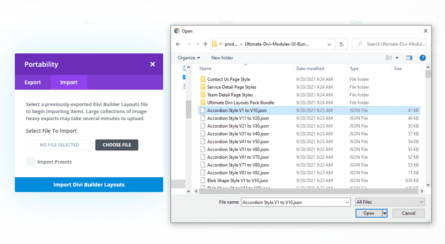
Task: Select Blob Shape Style V1 to V10.json
Action: coord(309,180)
